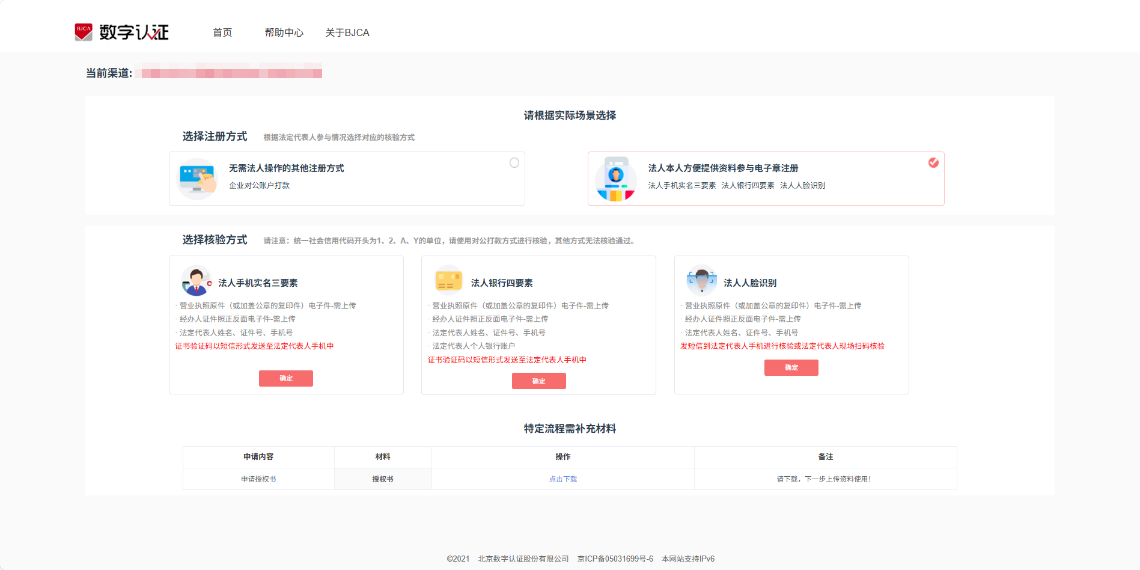Confirm 法人银行四要素 with 确定 button
Viewport: 1140px width, 570px height.
coord(539,381)
